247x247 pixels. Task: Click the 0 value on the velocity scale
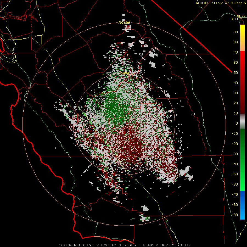(x=237, y=123)
